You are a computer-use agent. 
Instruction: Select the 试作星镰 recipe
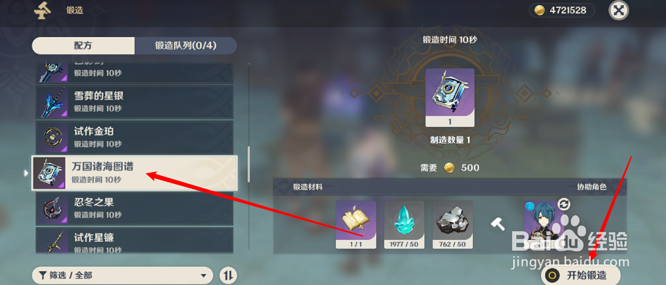(x=134, y=241)
